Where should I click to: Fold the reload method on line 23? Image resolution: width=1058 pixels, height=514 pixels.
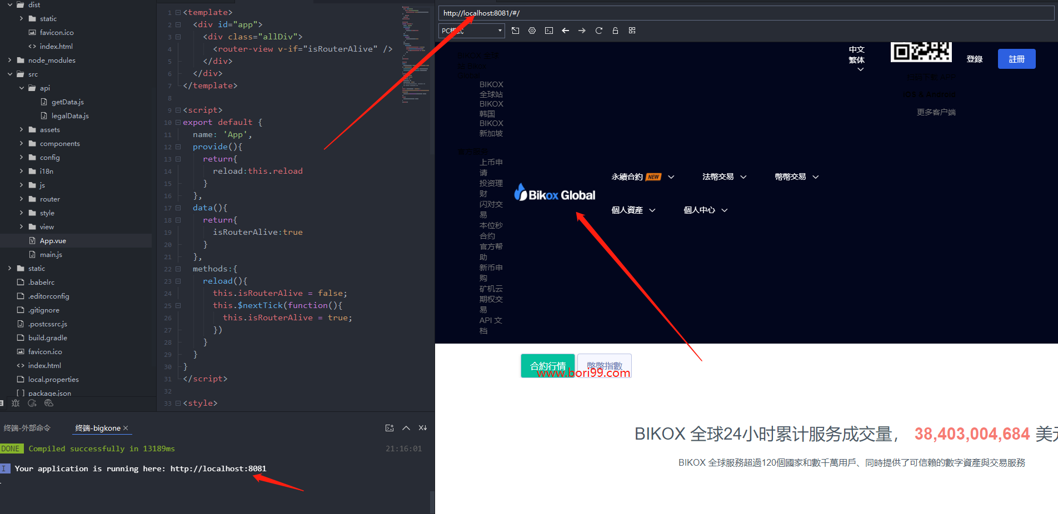(178, 281)
